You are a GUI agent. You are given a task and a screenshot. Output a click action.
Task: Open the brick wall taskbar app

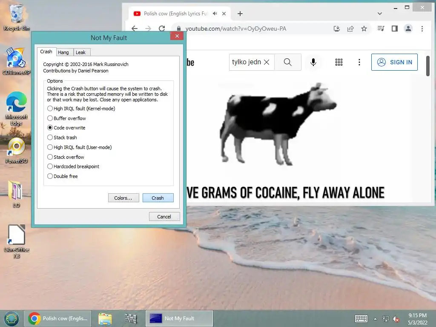[x=131, y=319]
